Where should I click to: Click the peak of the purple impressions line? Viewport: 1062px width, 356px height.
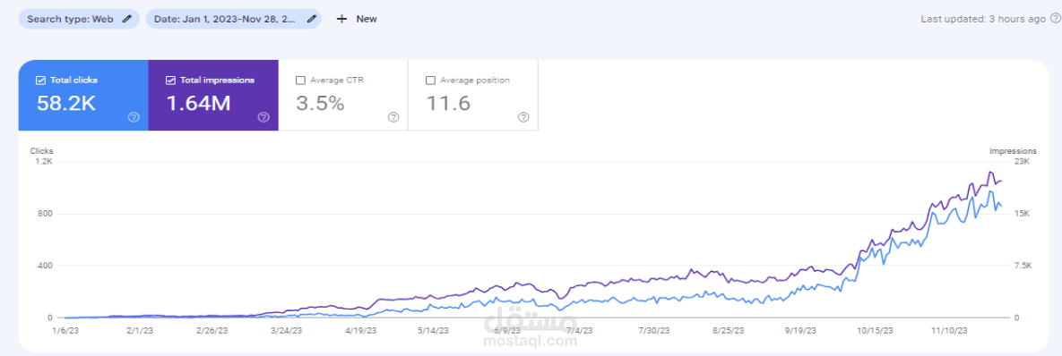pyautogui.click(x=989, y=173)
